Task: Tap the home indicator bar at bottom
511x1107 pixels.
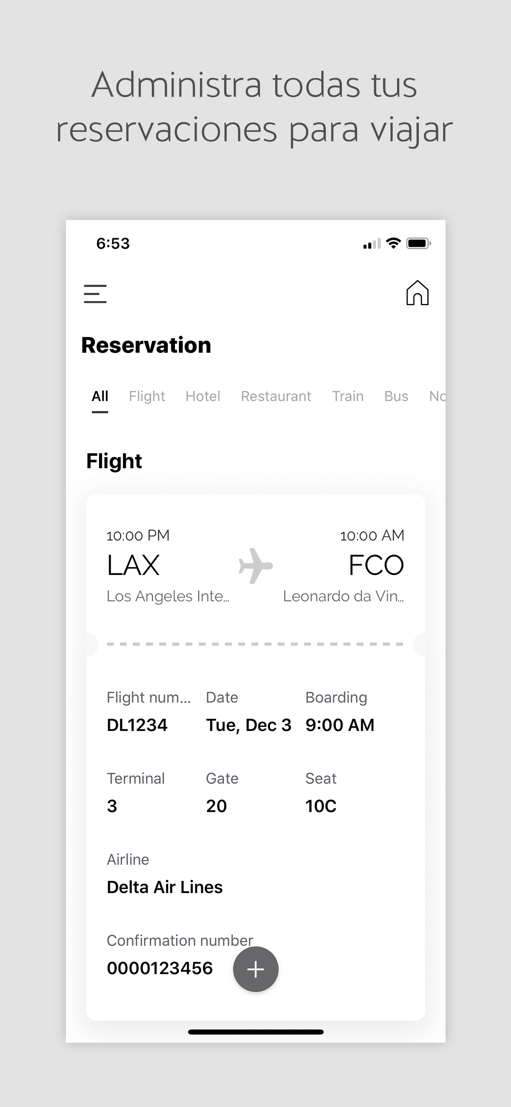Action: [x=256, y=1032]
